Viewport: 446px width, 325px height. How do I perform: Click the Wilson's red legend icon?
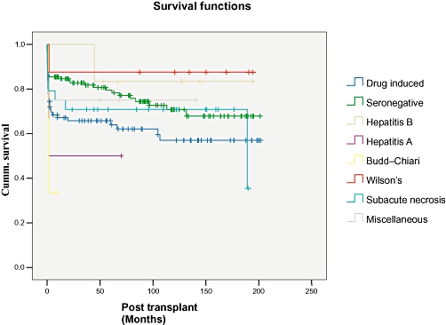pos(354,179)
